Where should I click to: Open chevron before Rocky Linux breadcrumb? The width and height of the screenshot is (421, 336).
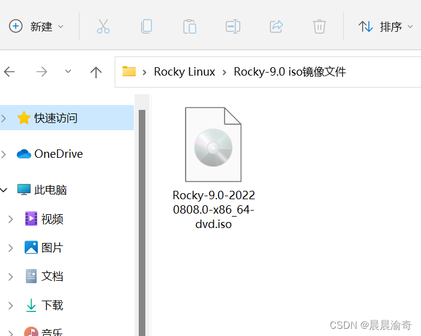[145, 72]
